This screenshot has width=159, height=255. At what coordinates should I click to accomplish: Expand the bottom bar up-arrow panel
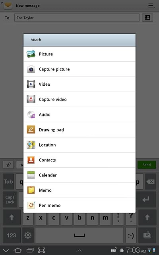[79, 251]
